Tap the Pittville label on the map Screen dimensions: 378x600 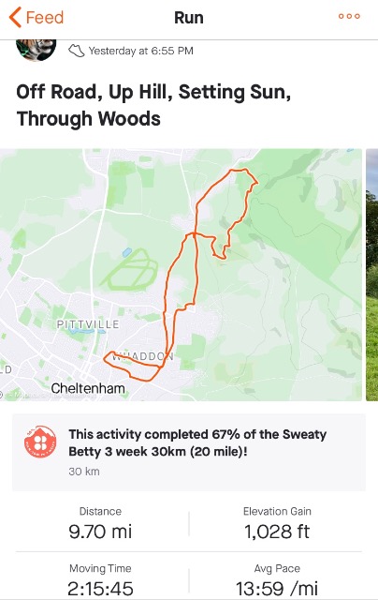88,324
